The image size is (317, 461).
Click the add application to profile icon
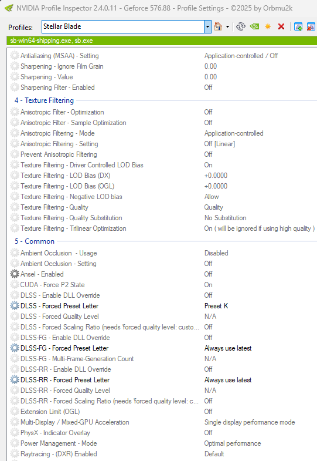pyautogui.click(x=298, y=27)
